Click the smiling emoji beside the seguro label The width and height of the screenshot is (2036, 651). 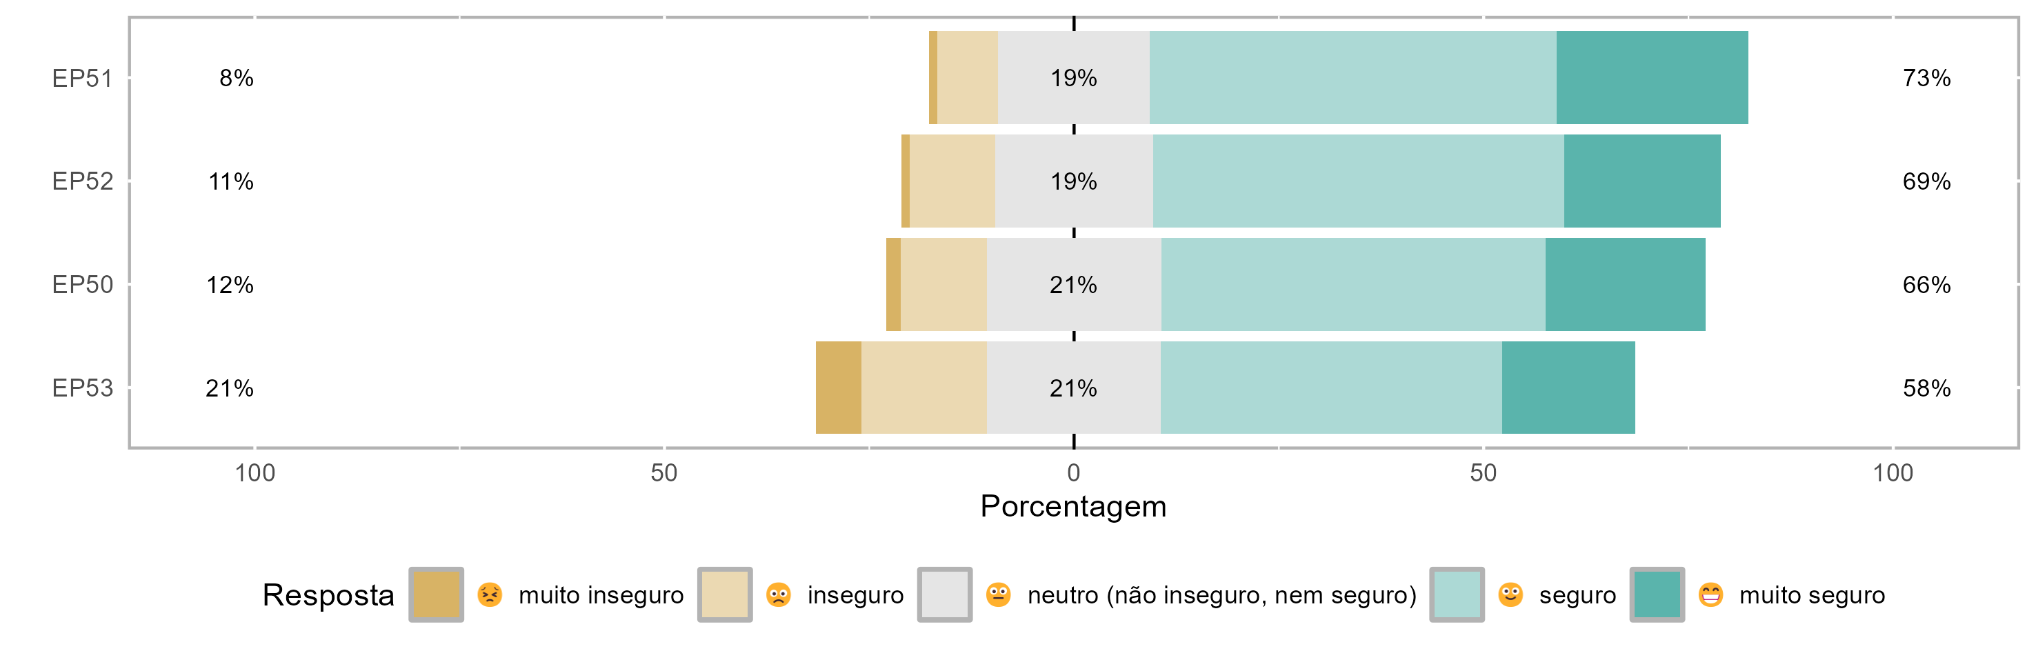(1510, 594)
